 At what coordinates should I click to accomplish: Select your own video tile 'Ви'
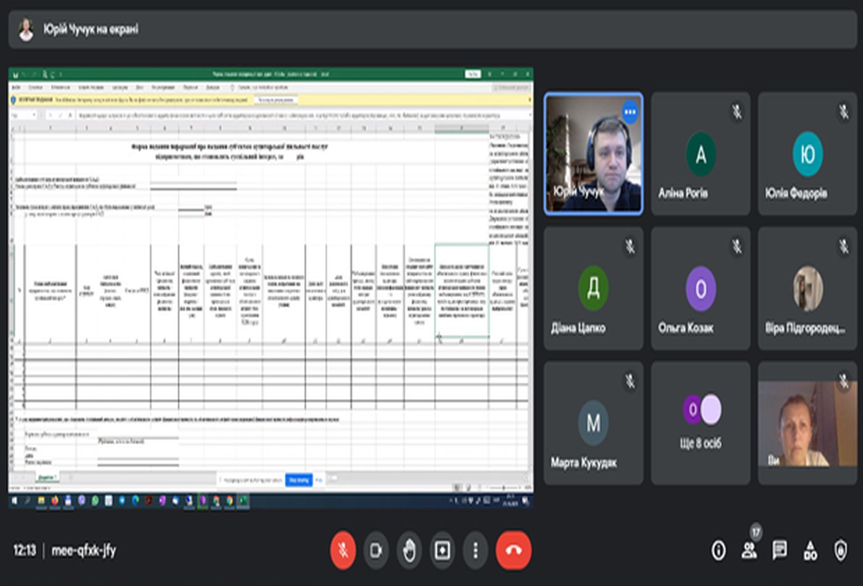click(807, 423)
